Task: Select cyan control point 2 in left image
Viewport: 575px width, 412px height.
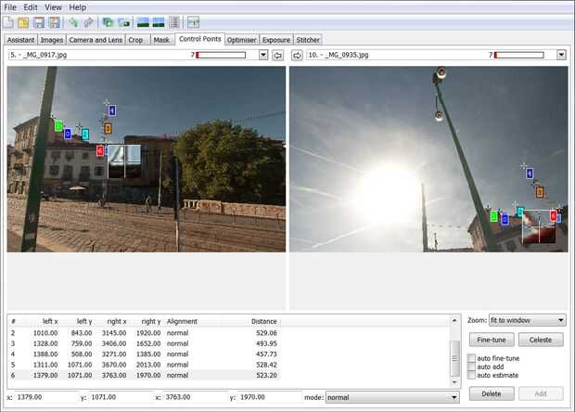Action: point(85,135)
